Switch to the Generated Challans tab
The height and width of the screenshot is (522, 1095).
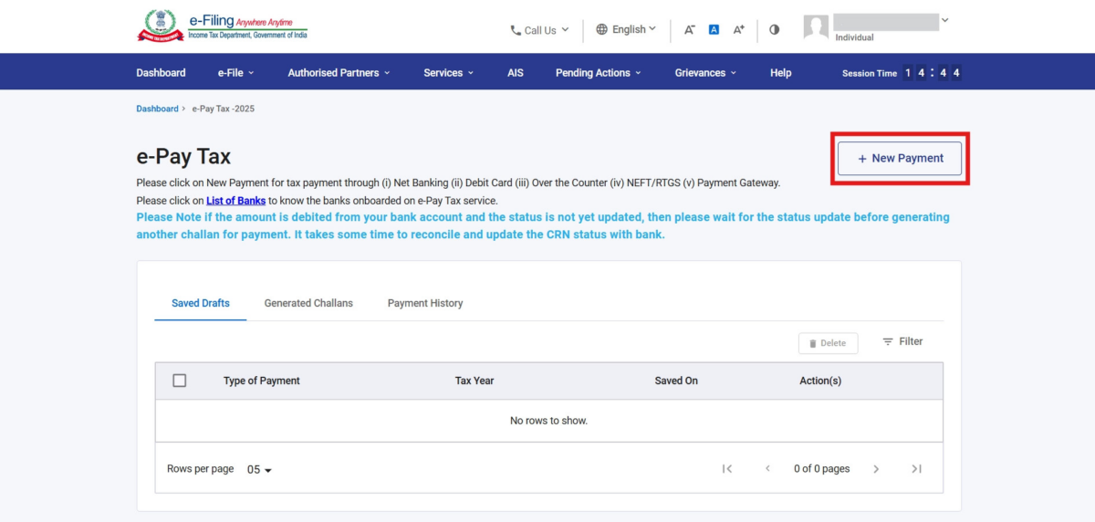[308, 303]
